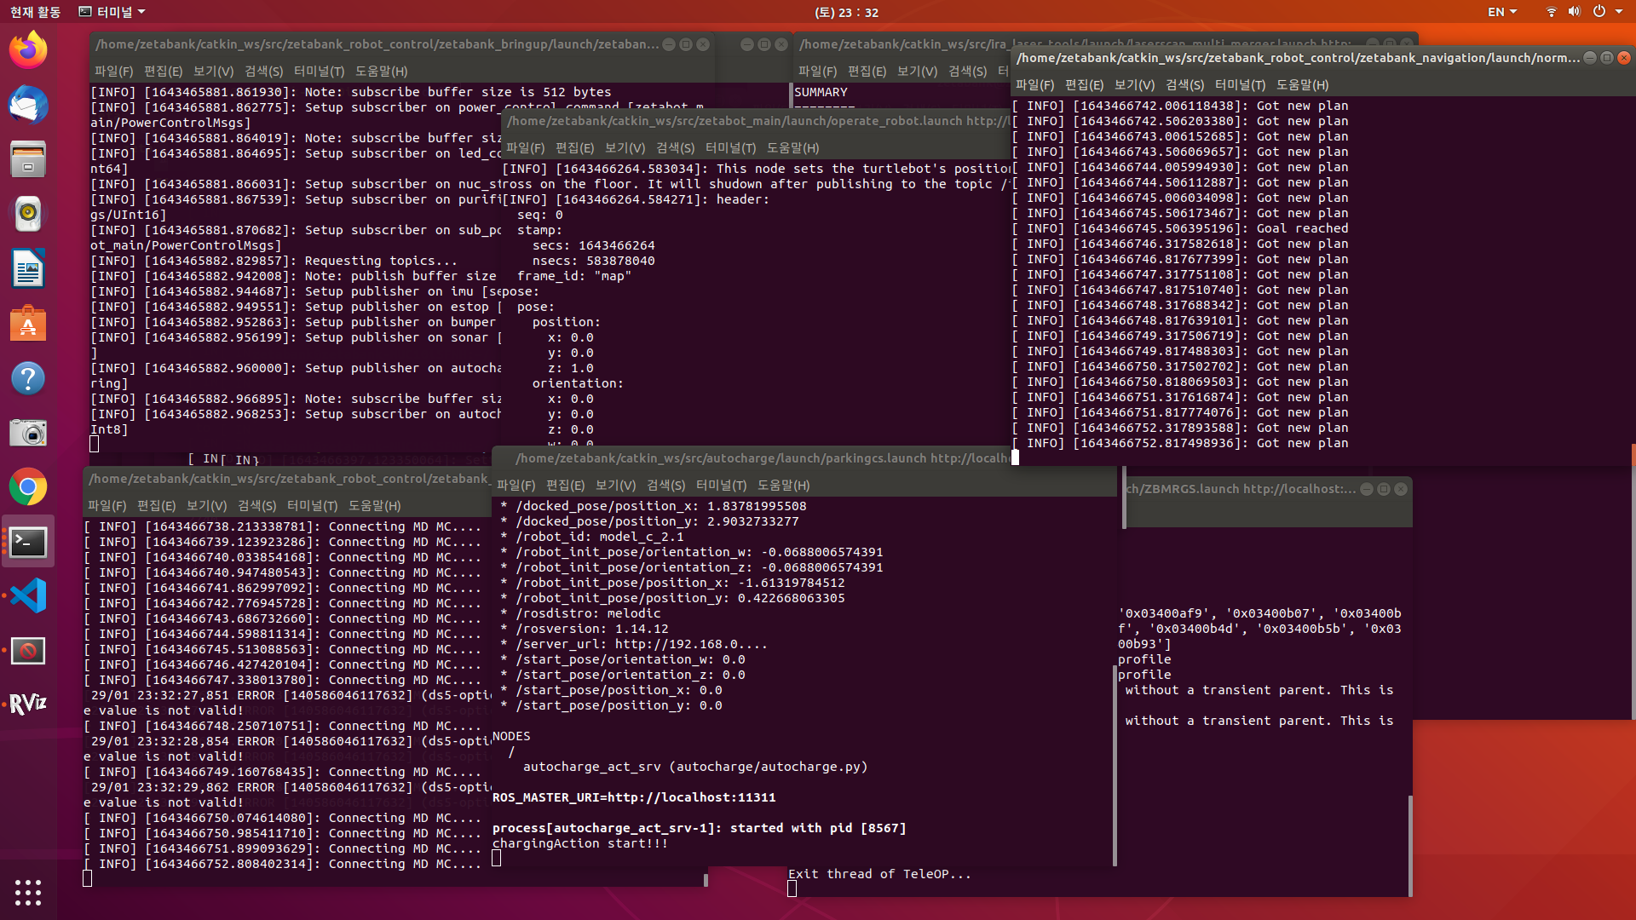The height and width of the screenshot is (920, 1636).
Task: Open system power menu arrow
Action: click(1618, 12)
